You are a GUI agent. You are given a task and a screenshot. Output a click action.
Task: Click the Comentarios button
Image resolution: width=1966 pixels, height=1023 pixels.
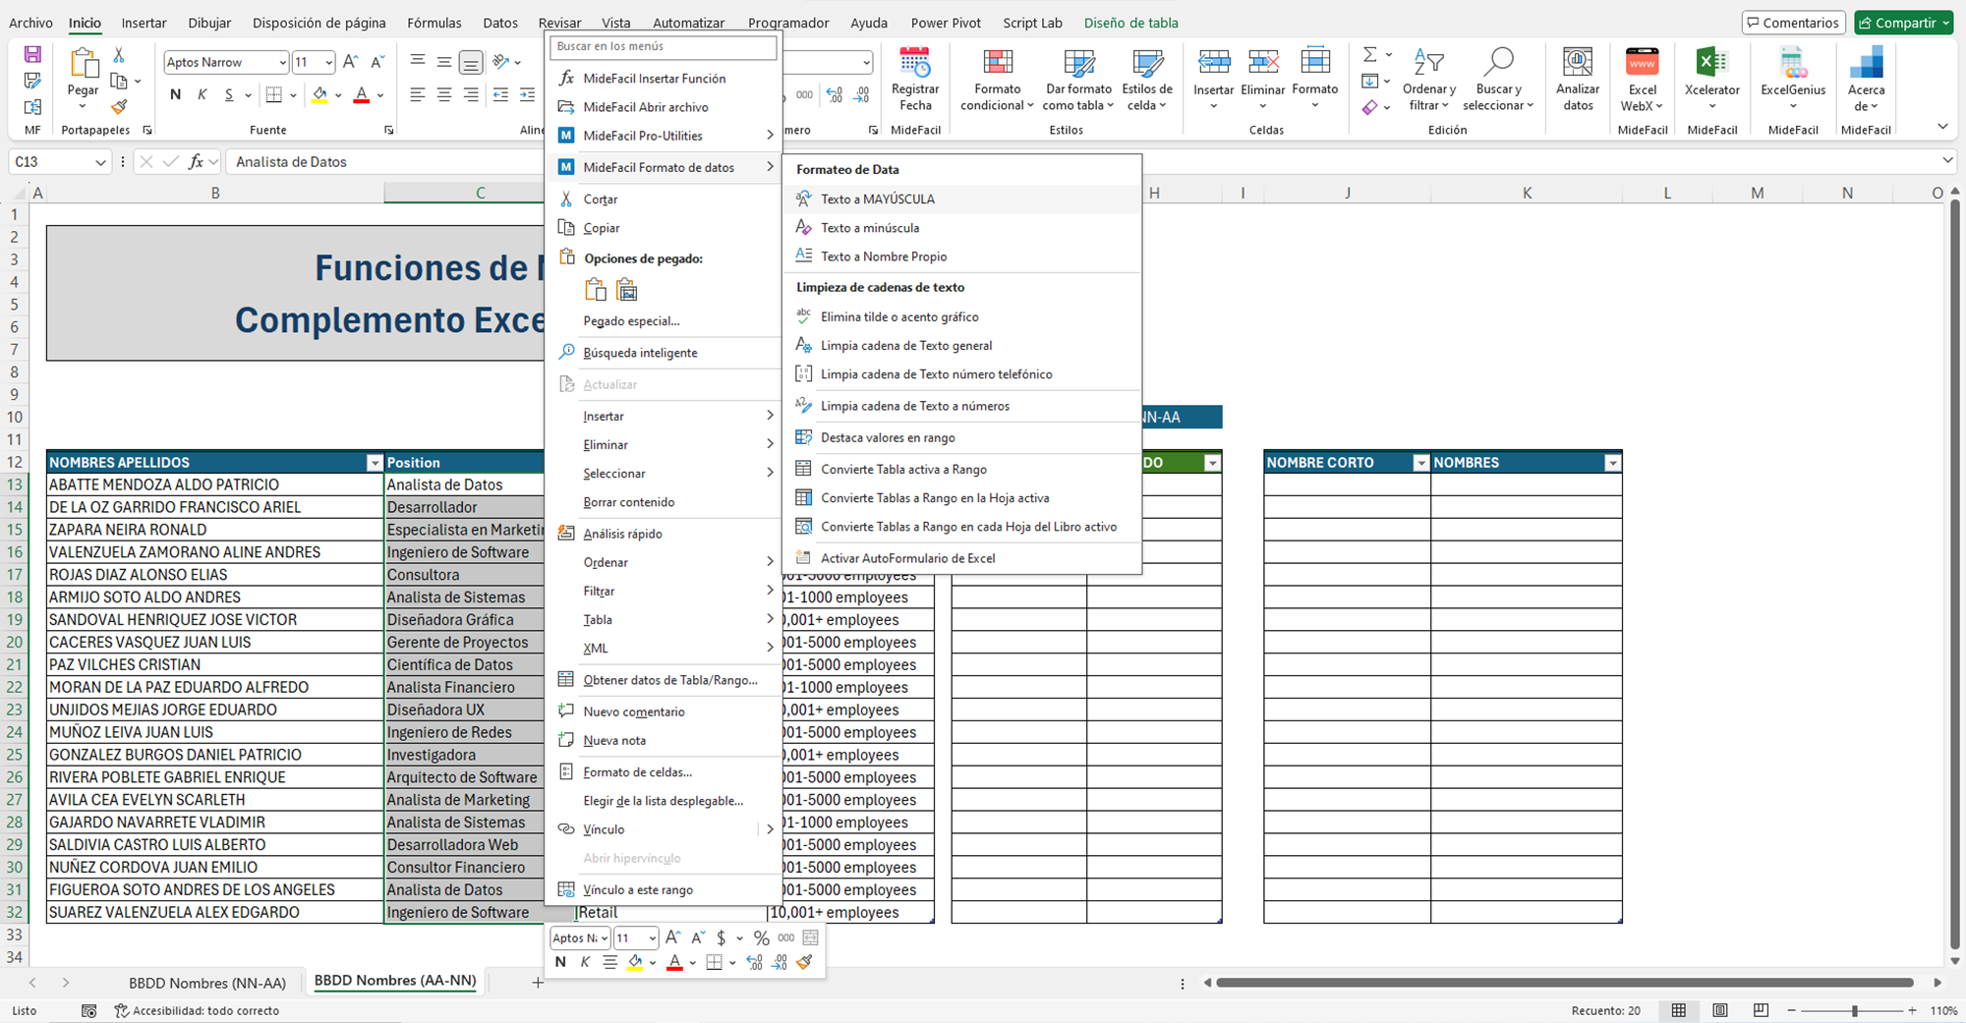tap(1792, 23)
